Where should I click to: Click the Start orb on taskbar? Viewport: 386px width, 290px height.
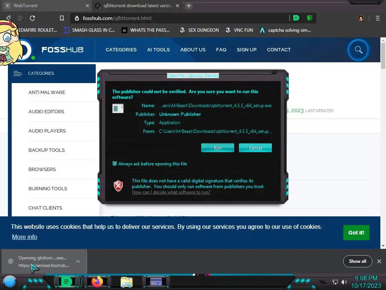click(10, 282)
